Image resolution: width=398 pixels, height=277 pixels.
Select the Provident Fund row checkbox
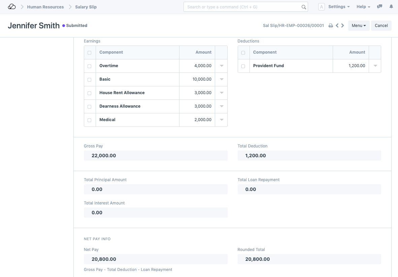[243, 66]
